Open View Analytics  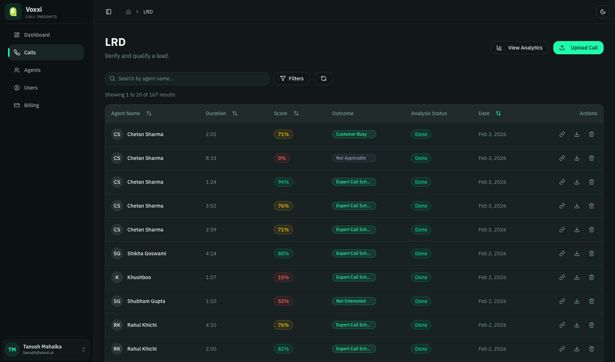(x=519, y=48)
